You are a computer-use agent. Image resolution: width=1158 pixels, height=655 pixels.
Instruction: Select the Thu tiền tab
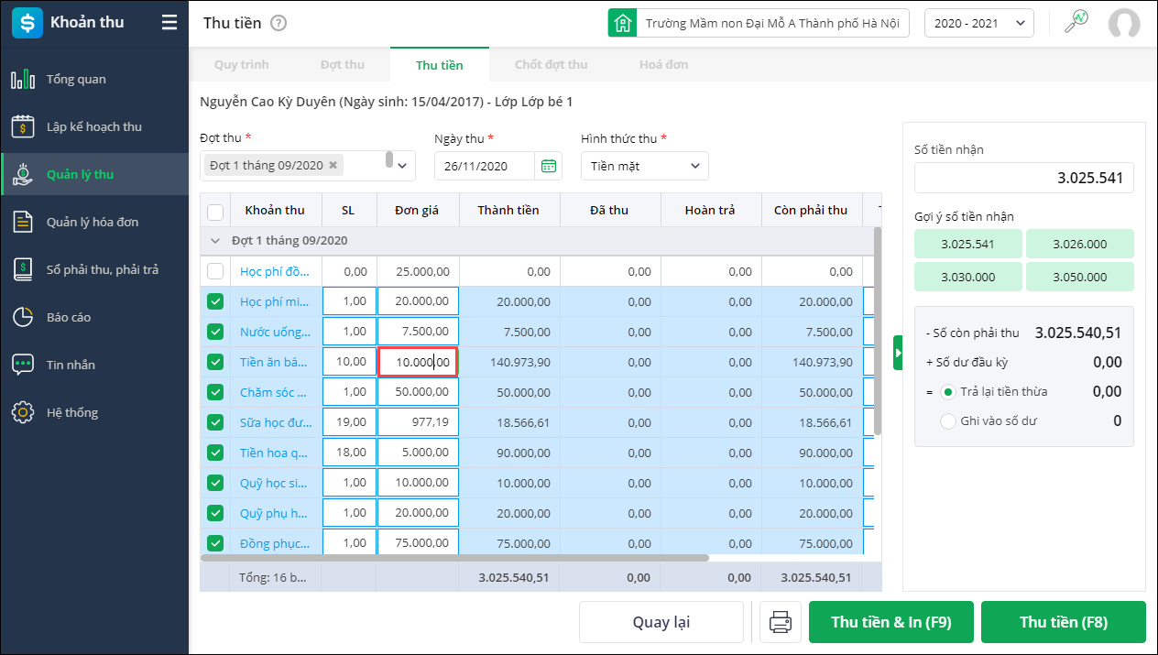point(440,65)
